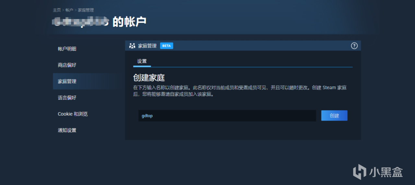Open 主页 in the breadcrumb

point(57,10)
